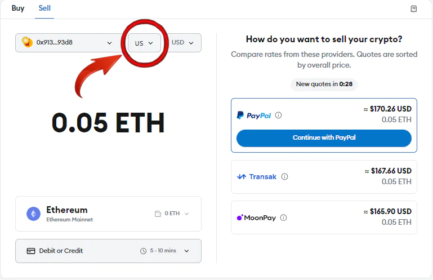Click Continue with PayPal button
This screenshot has height=280, width=433.
coord(324,138)
